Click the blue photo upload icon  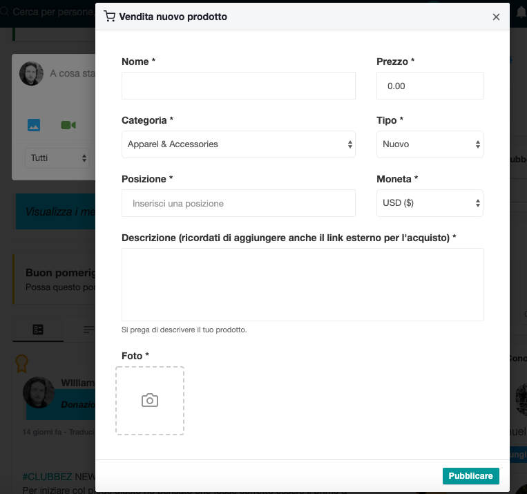pyautogui.click(x=34, y=125)
